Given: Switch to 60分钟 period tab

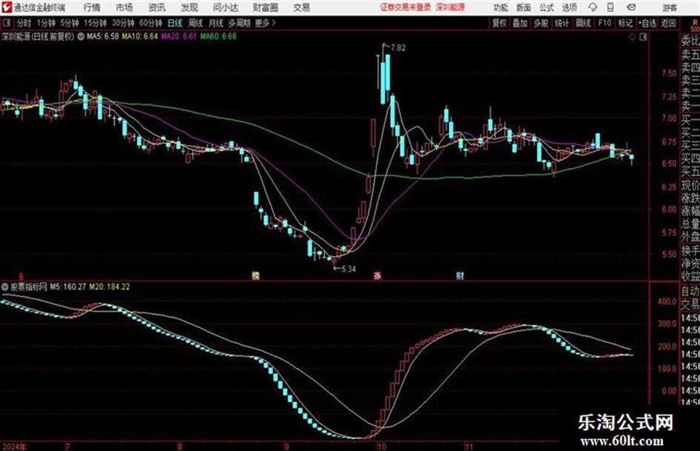Looking at the screenshot, I should [x=150, y=23].
